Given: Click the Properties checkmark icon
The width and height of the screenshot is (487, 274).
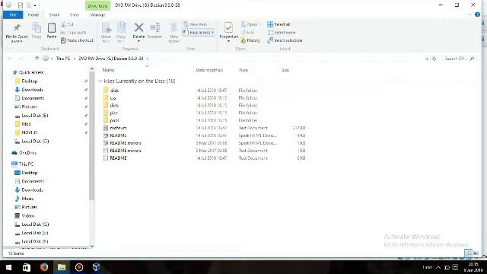Looking at the screenshot, I should [228, 27].
